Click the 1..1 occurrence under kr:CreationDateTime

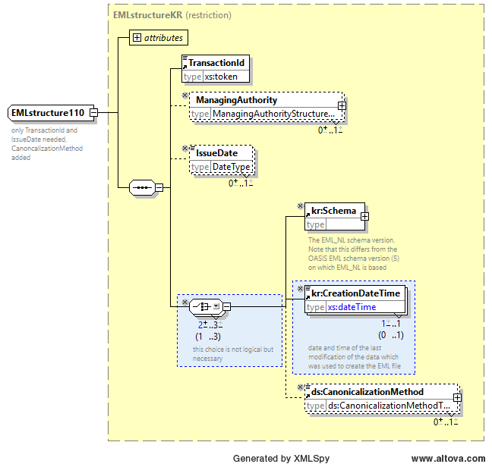click(x=391, y=323)
